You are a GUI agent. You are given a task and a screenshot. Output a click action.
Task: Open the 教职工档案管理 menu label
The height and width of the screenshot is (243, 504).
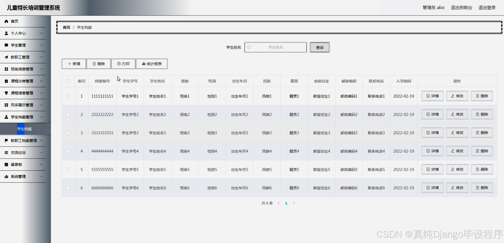[x=24, y=141]
